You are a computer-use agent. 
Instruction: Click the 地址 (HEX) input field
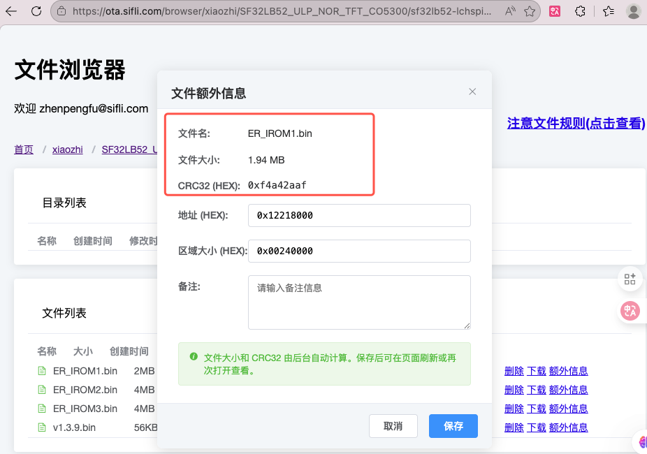tap(359, 216)
